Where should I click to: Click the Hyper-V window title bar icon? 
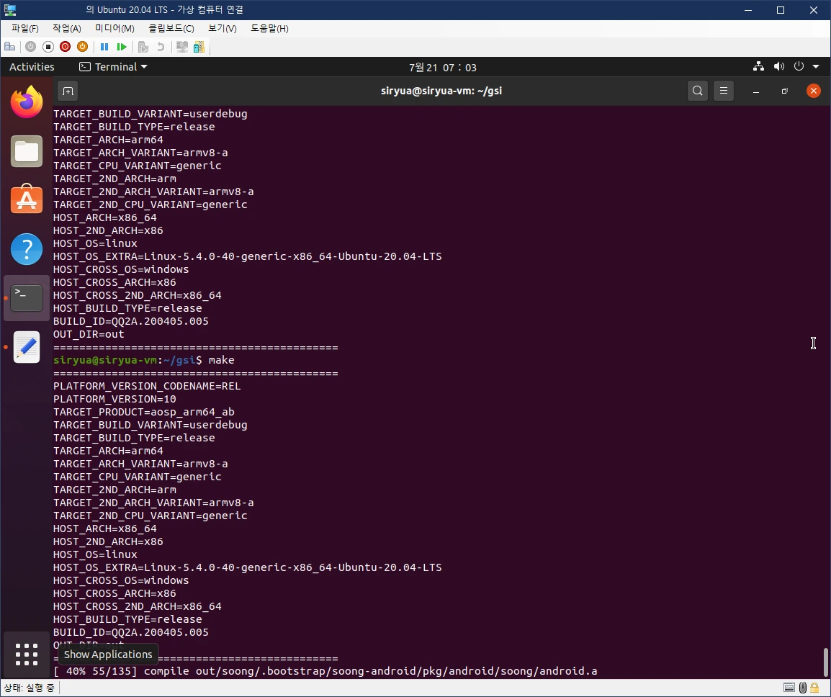click(10, 10)
